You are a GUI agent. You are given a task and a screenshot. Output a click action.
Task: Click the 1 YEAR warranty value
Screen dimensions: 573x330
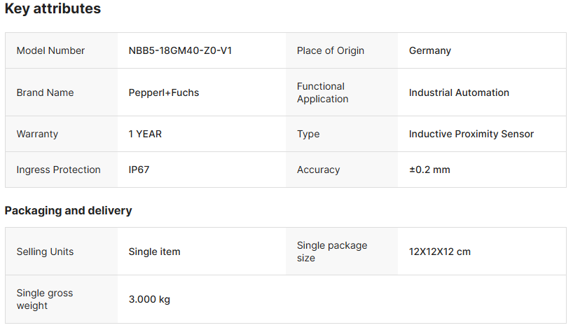[145, 134]
